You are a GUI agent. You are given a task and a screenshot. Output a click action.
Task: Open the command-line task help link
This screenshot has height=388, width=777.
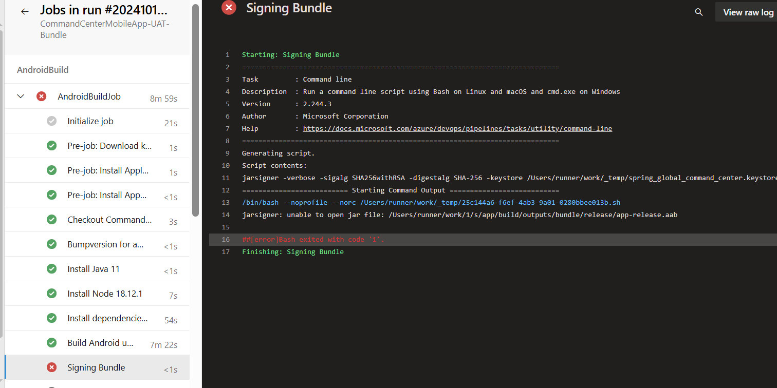tap(457, 128)
